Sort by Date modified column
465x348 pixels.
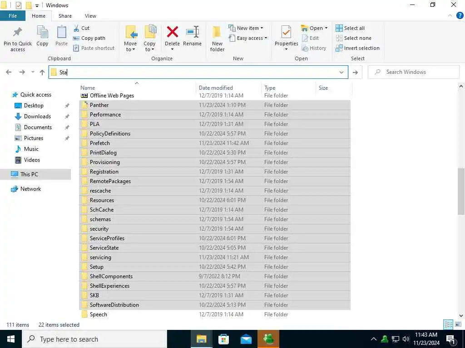216,88
